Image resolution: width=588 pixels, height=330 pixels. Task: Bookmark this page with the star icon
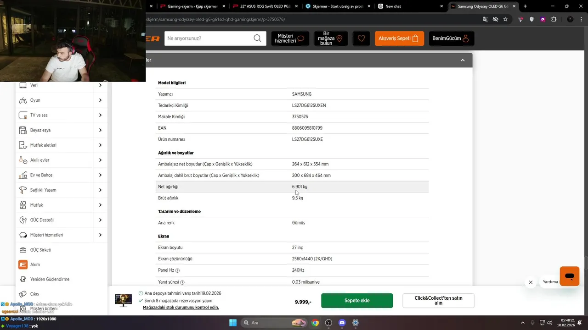click(505, 19)
